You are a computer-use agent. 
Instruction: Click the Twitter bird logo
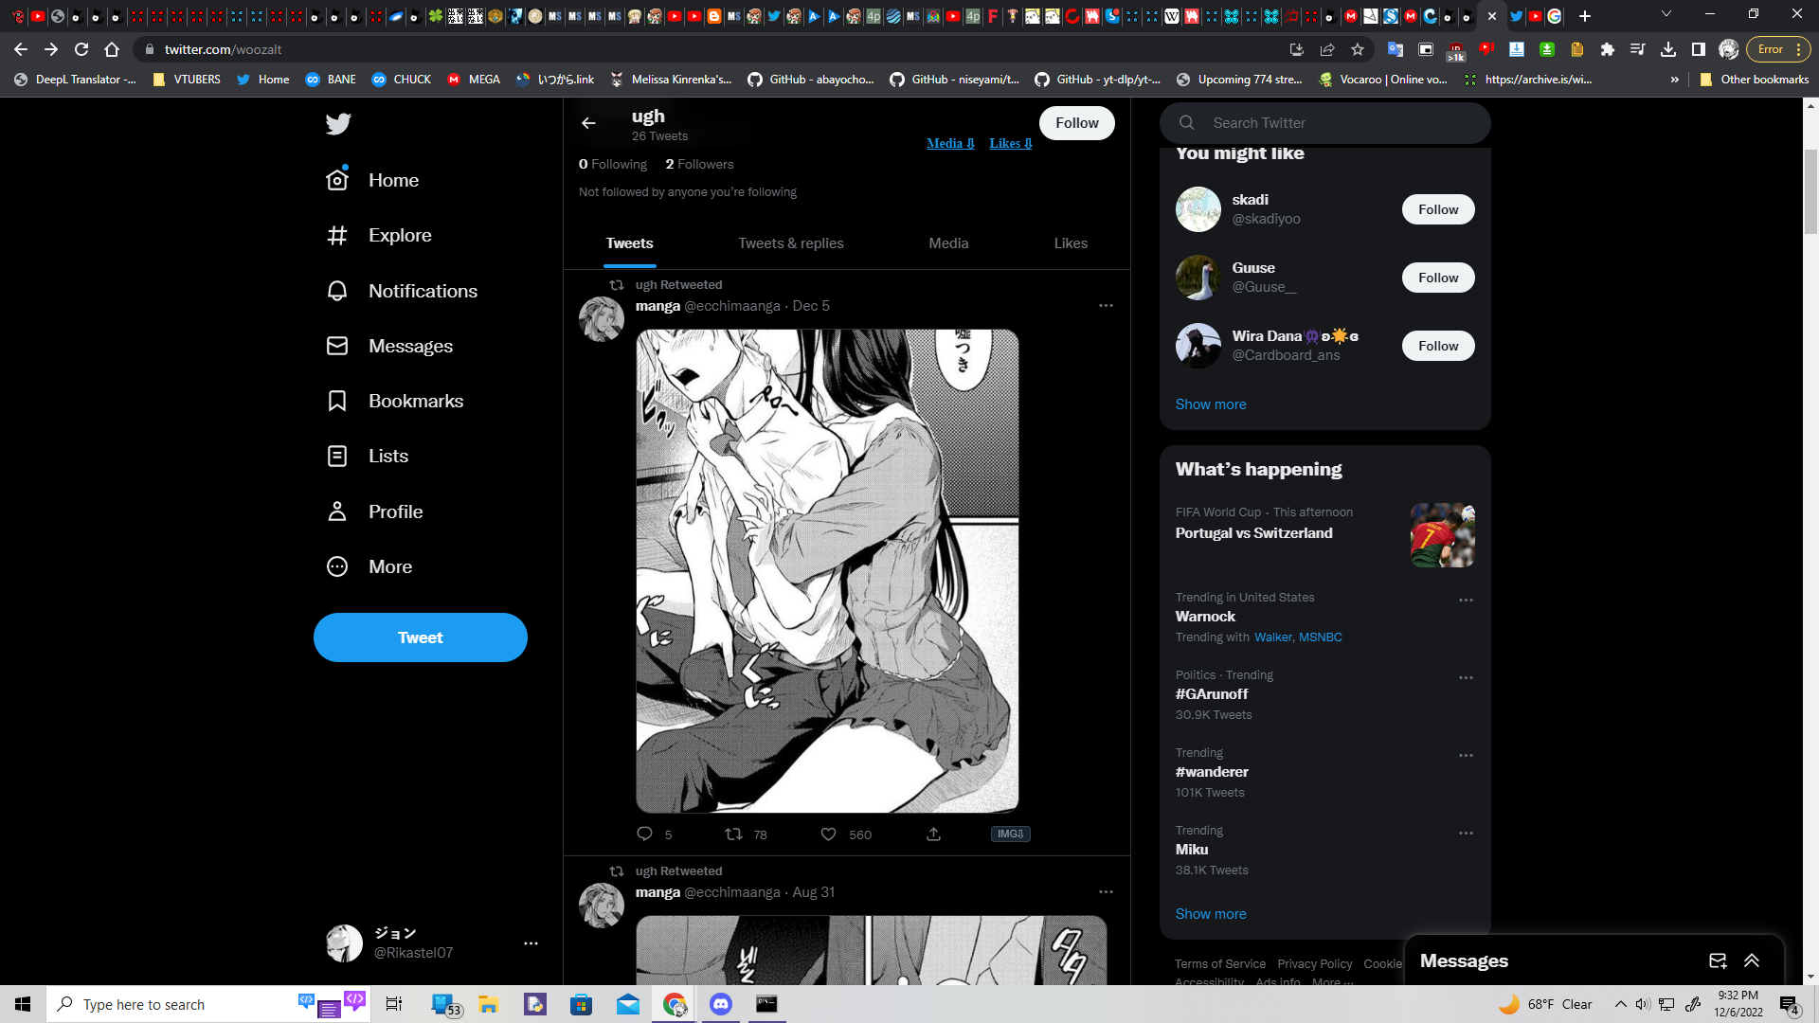click(338, 124)
